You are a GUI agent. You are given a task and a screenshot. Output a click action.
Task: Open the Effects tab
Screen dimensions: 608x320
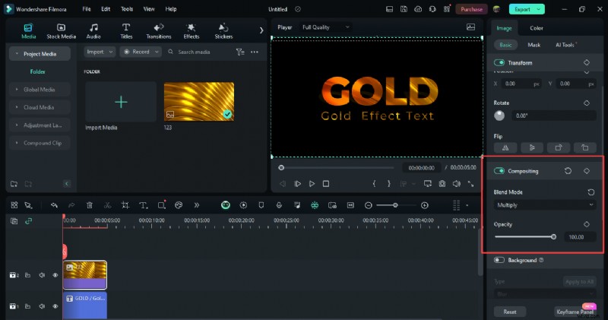(x=192, y=31)
